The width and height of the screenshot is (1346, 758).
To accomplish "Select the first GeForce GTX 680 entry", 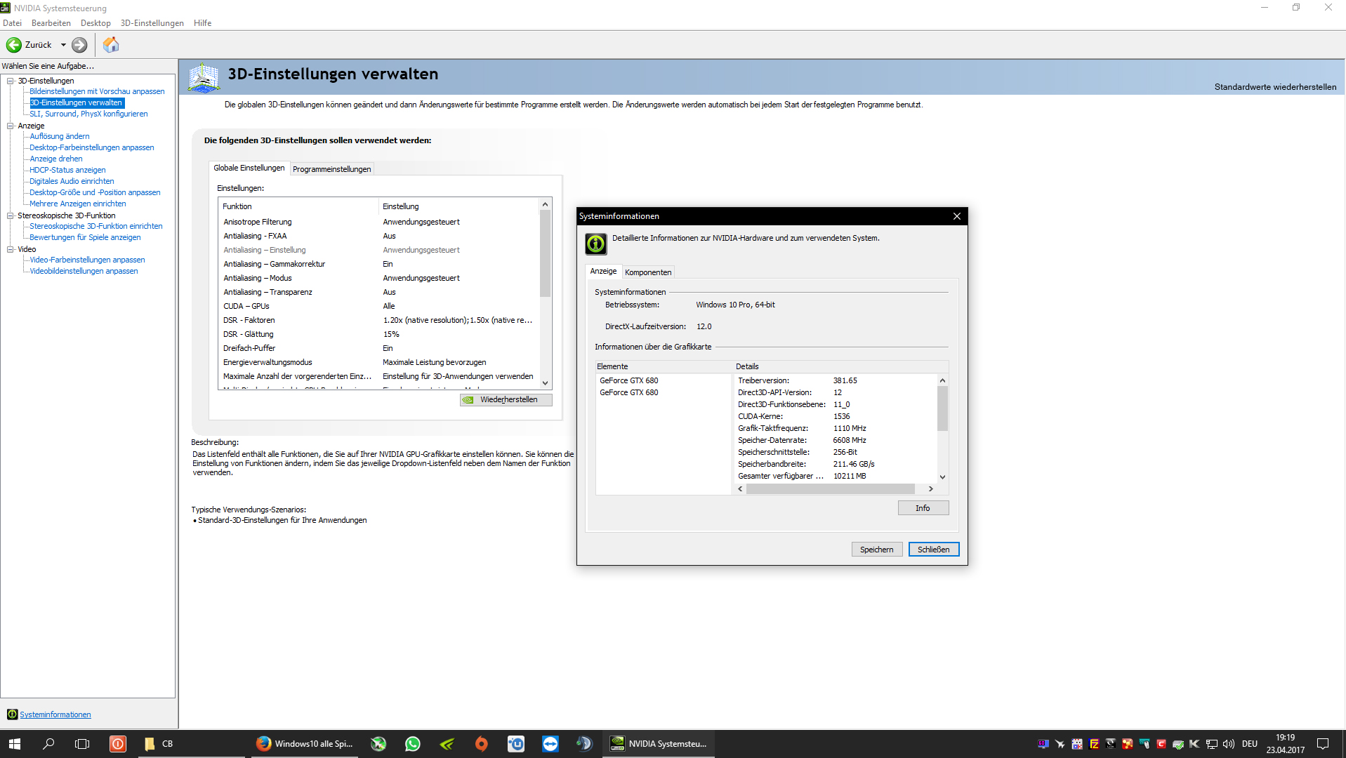I will point(628,380).
